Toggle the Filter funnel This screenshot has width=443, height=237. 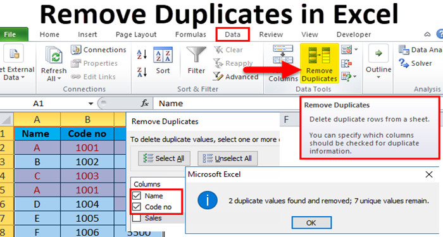196,61
